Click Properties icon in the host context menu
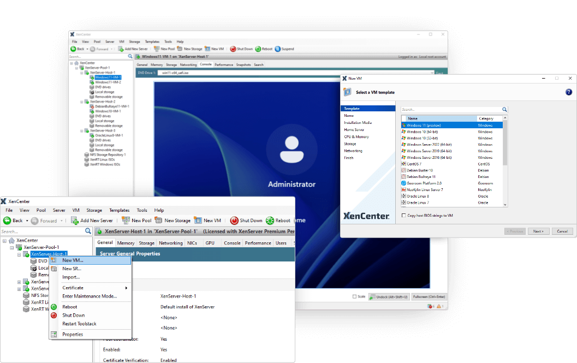Viewport: 577px width, 363px height. pos(53,334)
